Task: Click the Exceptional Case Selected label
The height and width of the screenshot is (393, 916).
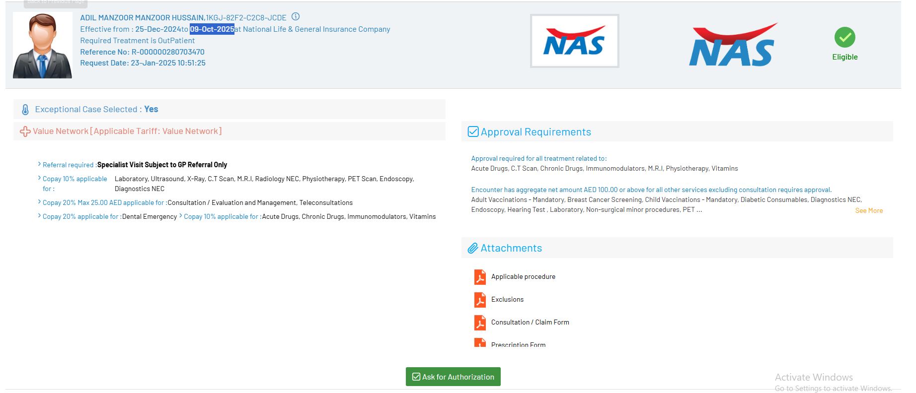Action: click(x=88, y=109)
